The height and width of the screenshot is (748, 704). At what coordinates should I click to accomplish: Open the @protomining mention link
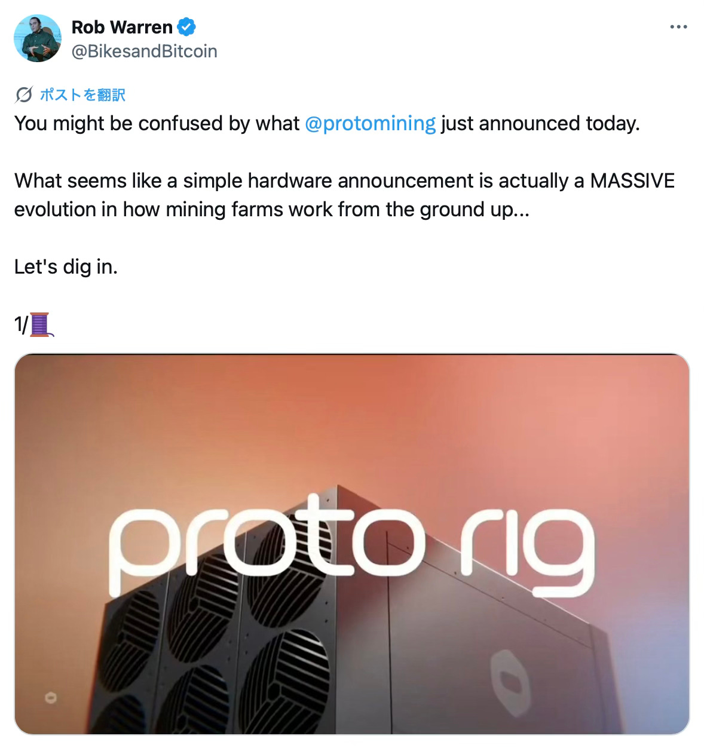coord(370,123)
